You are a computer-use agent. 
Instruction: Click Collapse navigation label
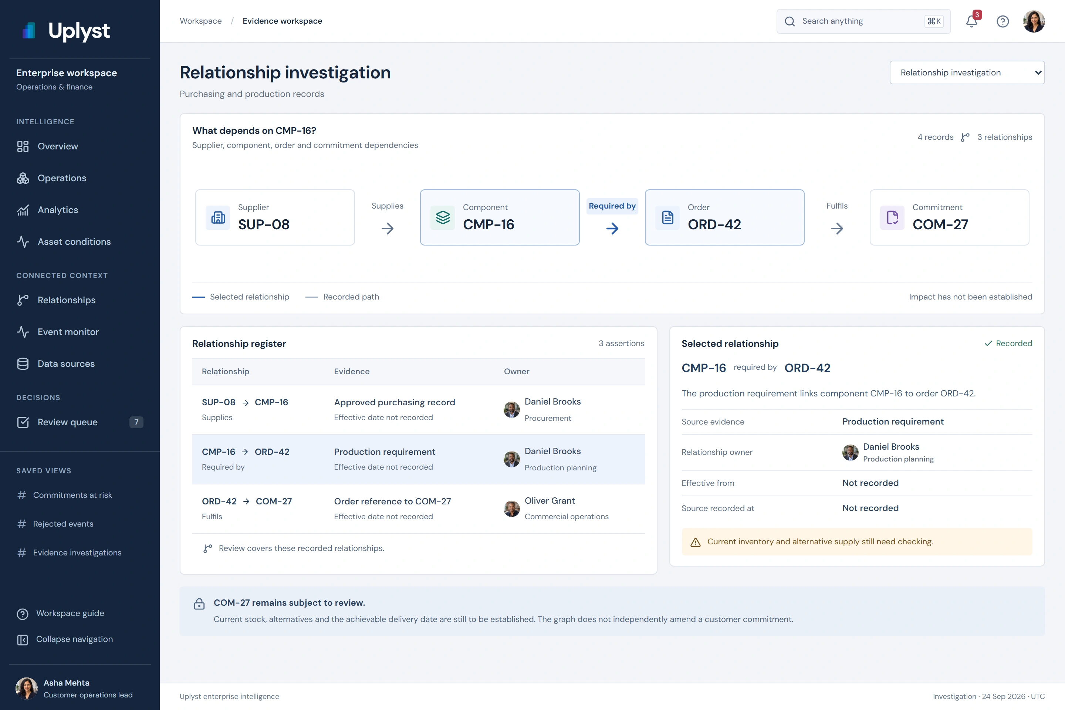75,639
